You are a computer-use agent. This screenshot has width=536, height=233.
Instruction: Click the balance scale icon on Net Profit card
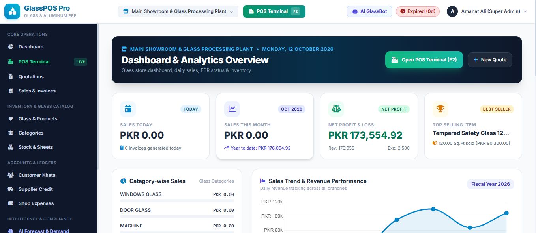click(336, 109)
